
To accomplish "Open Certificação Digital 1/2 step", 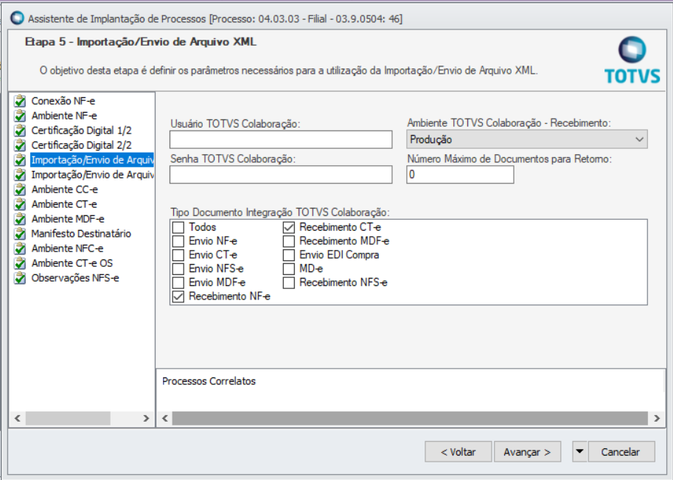I will point(82,131).
